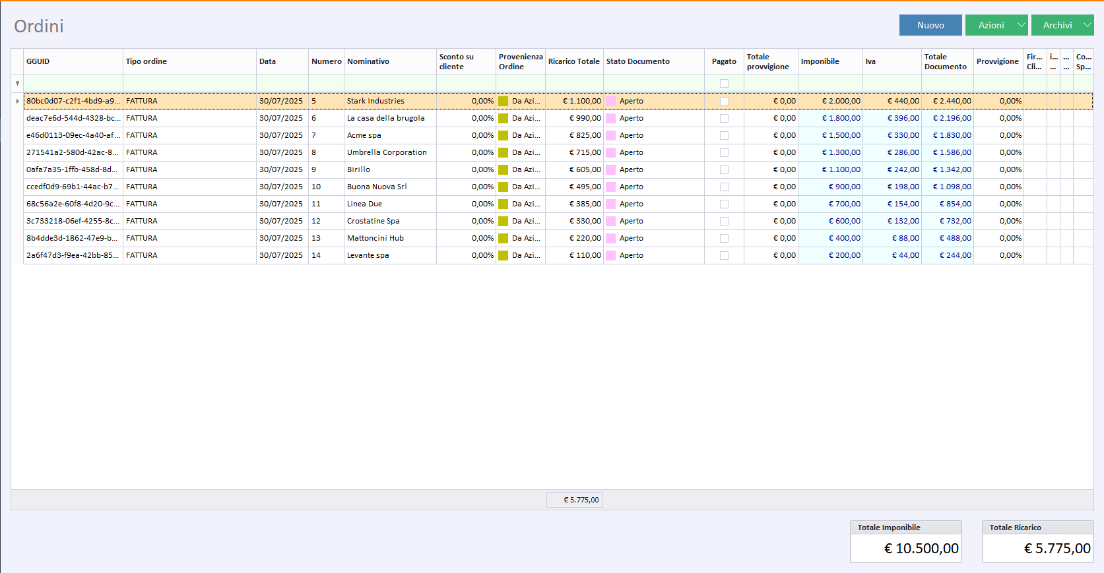1104x573 pixels.
Task: Check Pagato for Birillo order
Action: [724, 169]
